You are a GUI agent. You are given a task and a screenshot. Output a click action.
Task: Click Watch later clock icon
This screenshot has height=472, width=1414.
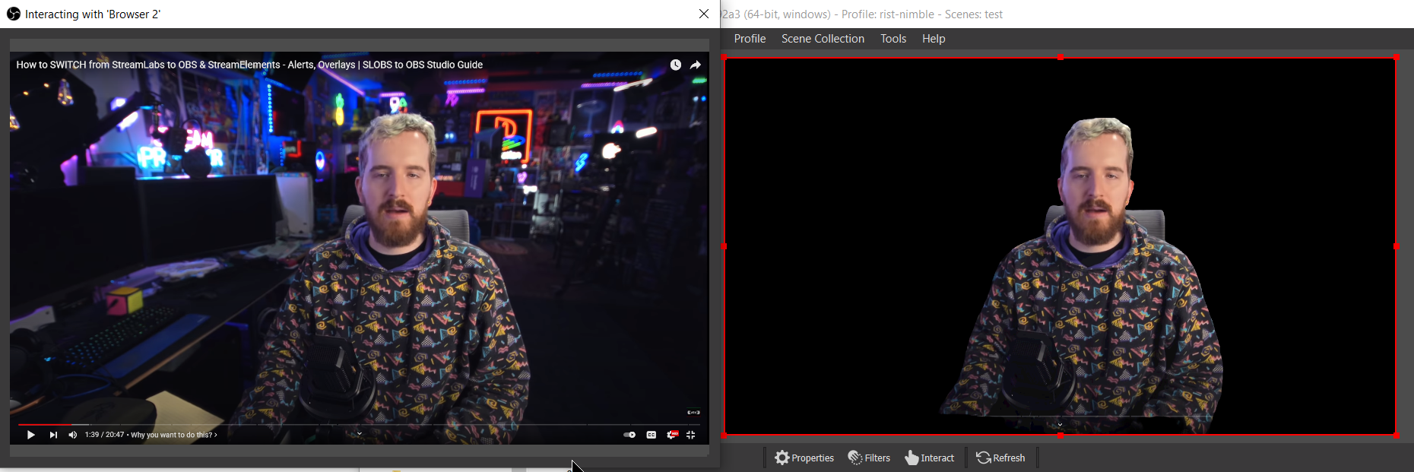pos(676,65)
